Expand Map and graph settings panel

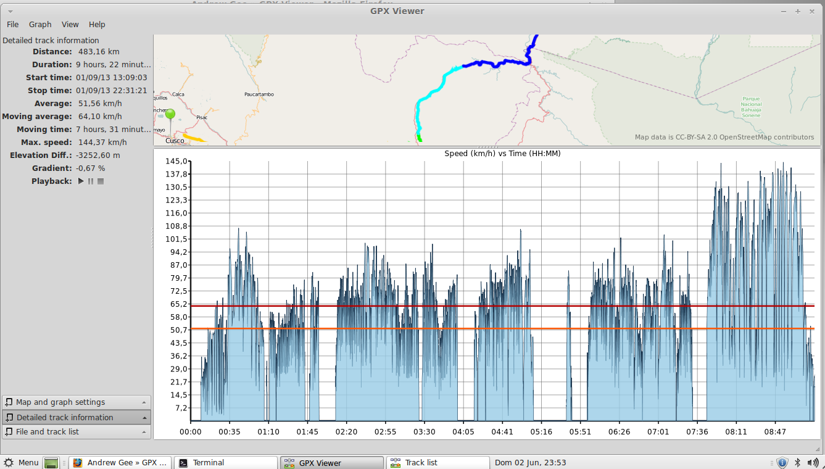pyautogui.click(x=76, y=402)
